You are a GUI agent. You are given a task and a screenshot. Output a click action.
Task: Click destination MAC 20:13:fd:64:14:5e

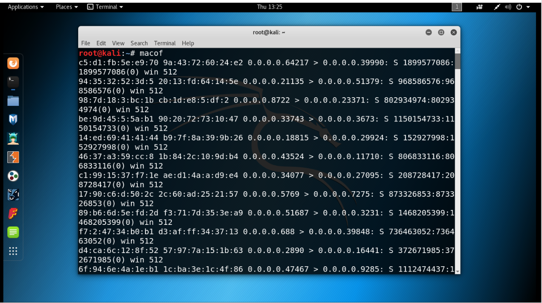click(x=198, y=81)
